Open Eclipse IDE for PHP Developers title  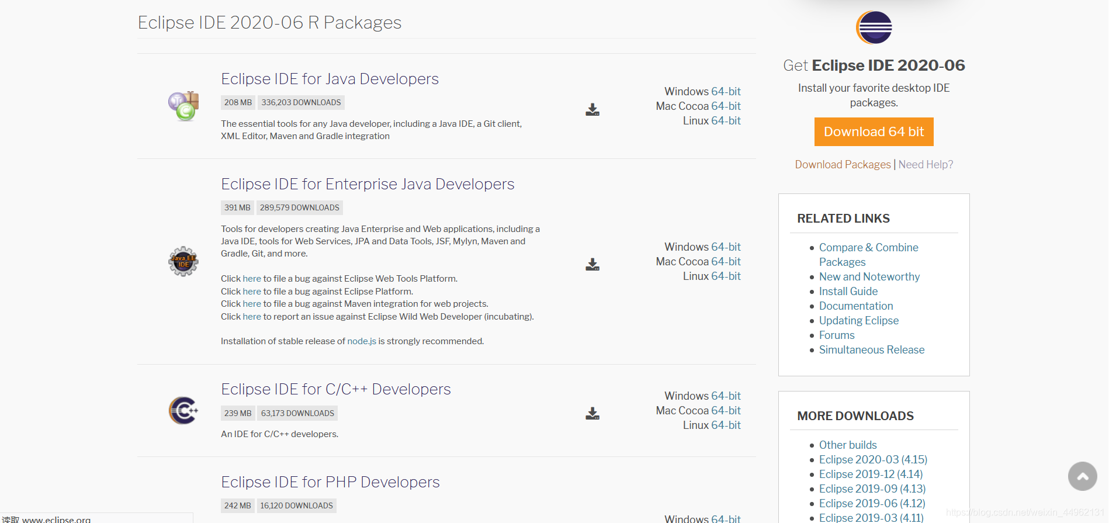point(330,482)
